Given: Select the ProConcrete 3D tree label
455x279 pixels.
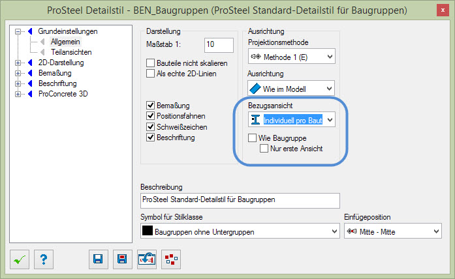Looking at the screenshot, I should click(63, 94).
